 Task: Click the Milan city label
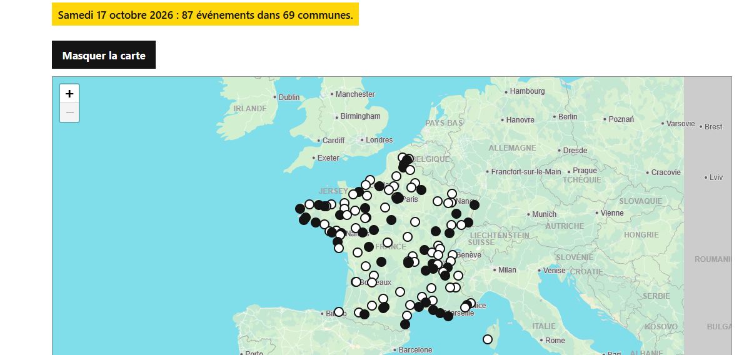click(x=507, y=270)
